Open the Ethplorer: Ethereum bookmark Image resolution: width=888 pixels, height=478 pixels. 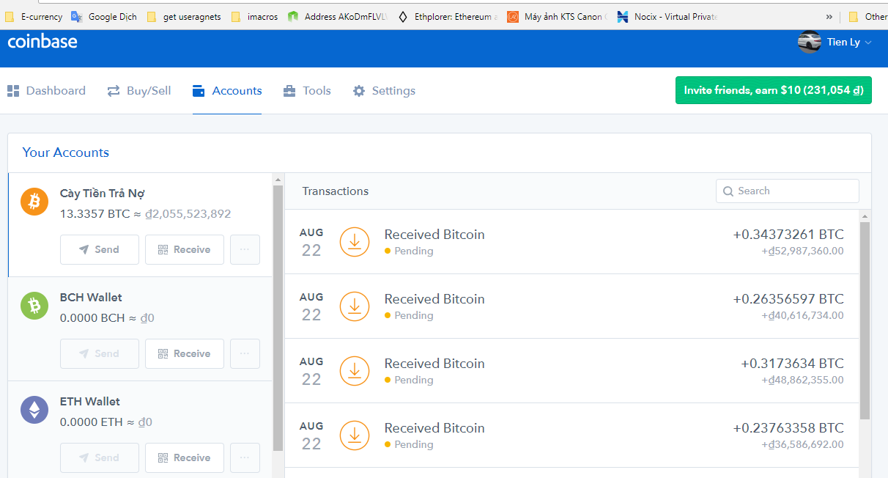(x=447, y=16)
